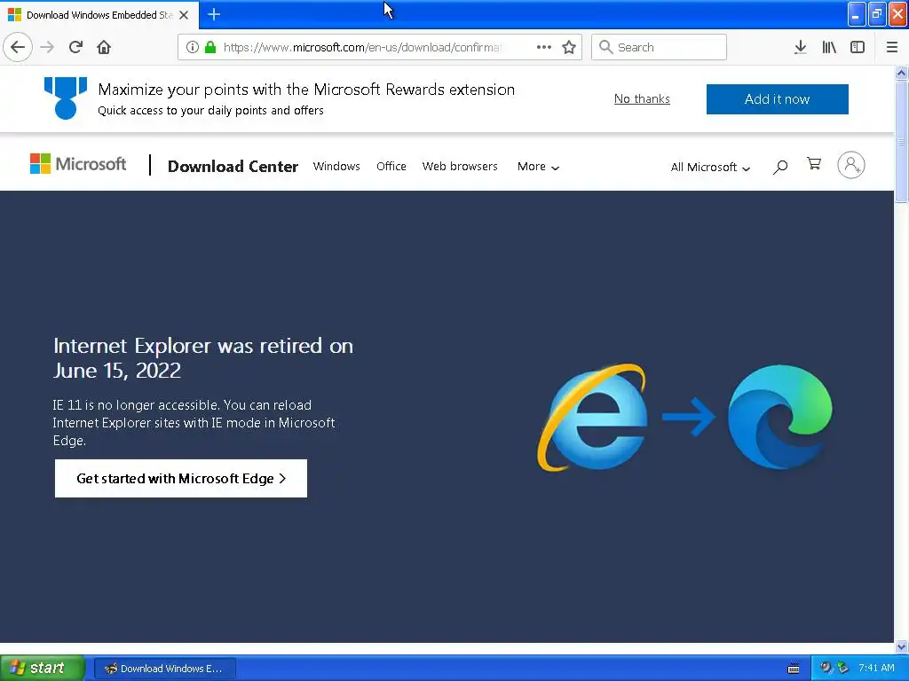
Task: Select the Download Windows Embedded tab
Action: 99,15
